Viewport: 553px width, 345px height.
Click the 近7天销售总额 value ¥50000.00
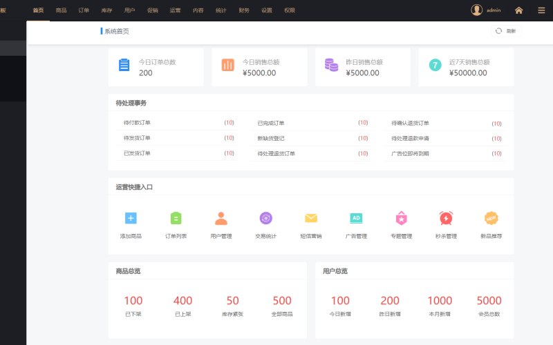pos(468,73)
